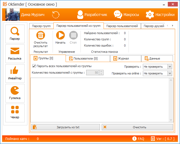Click the users per group count field
180x144 pixels.
click(x=93, y=73)
